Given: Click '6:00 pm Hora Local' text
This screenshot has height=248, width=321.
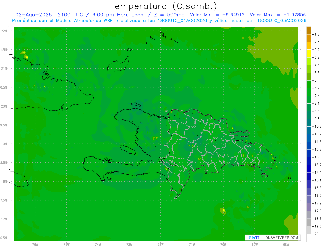Looking at the screenshot, I should [119, 15].
